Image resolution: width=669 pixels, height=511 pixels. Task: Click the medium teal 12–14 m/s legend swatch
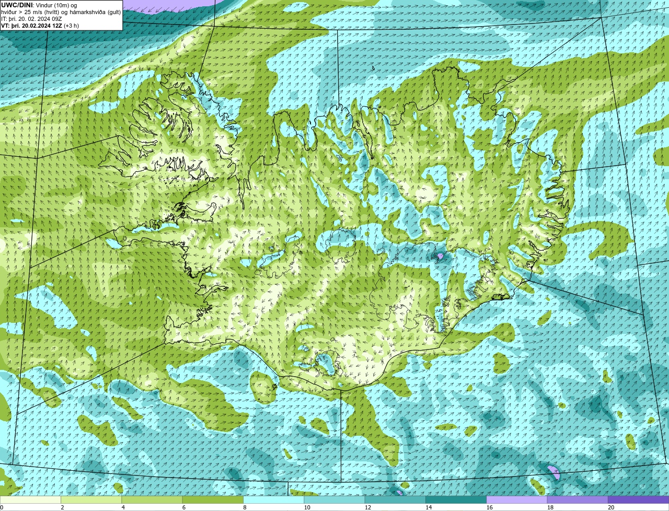(395, 500)
